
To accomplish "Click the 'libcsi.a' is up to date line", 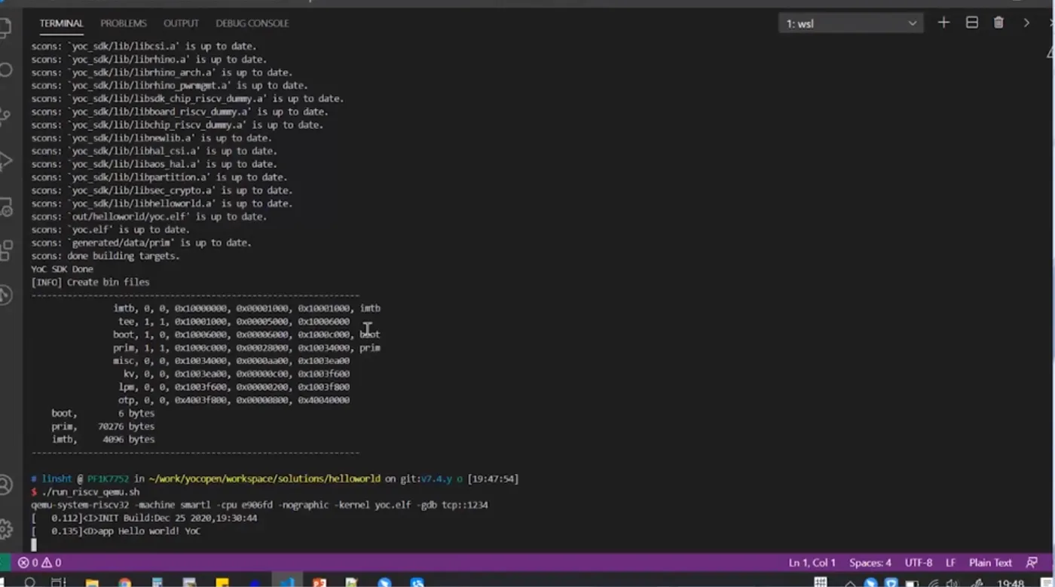I will tap(144, 46).
